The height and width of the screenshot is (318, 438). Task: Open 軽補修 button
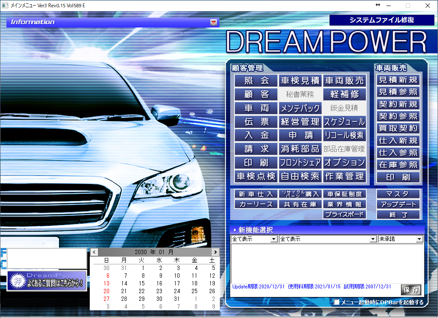[x=344, y=94]
